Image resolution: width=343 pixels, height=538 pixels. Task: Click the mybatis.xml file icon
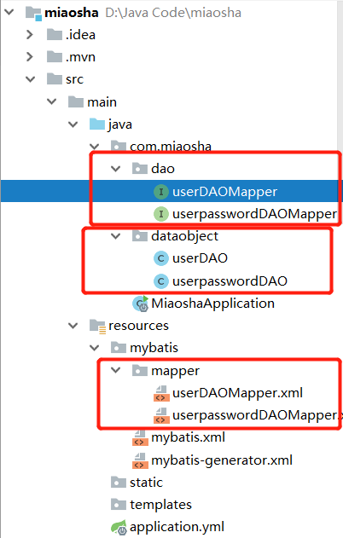click(x=140, y=437)
